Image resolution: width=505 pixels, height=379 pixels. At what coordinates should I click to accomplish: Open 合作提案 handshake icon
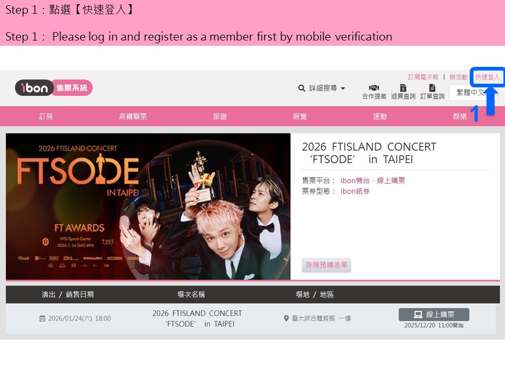pos(374,88)
